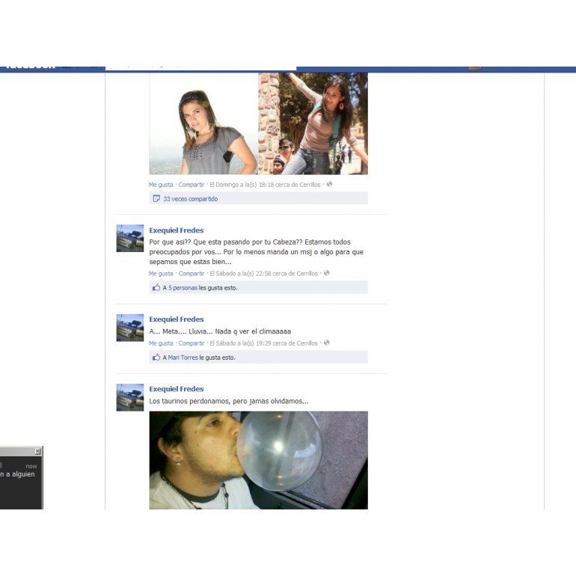The height and width of the screenshot is (576, 576).
Task: Click "Compartir" on the Sábado 22:58 post
Action: click(x=192, y=274)
